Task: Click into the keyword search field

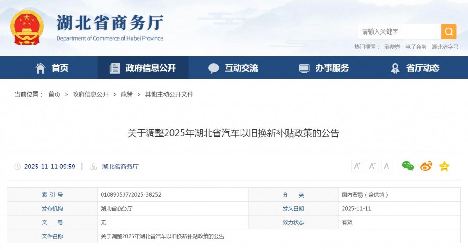Action: pos(399,32)
